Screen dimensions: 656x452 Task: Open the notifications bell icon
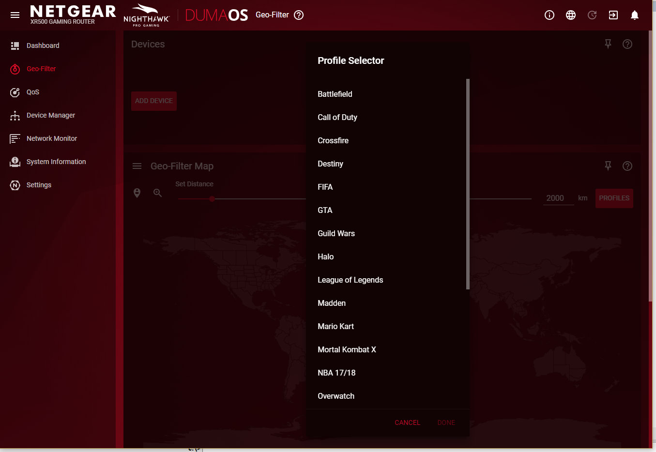tap(635, 15)
